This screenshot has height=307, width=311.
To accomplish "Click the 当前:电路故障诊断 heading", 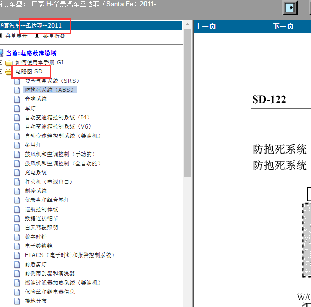I will click(x=31, y=53).
